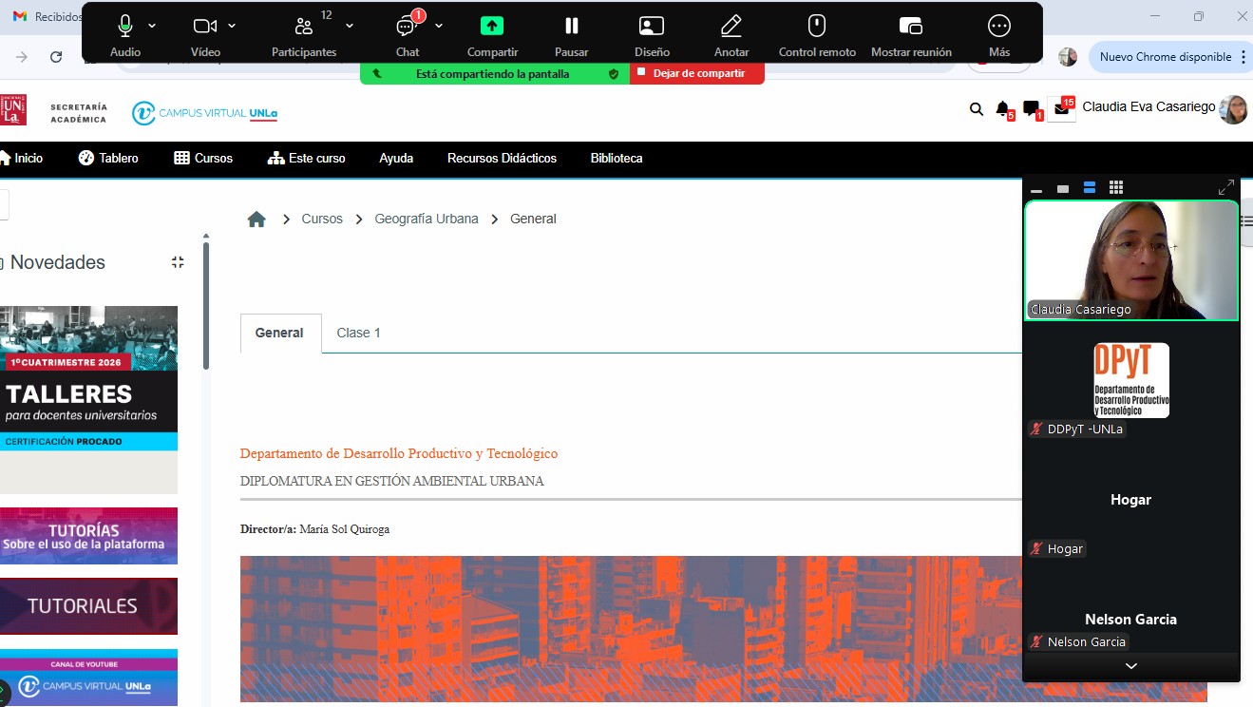Click the Mostrar reunión icon
Image resolution: width=1253 pixels, height=707 pixels.
click(910, 27)
